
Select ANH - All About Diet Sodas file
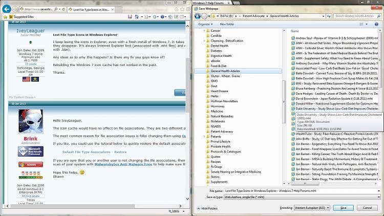pos(334,43)
